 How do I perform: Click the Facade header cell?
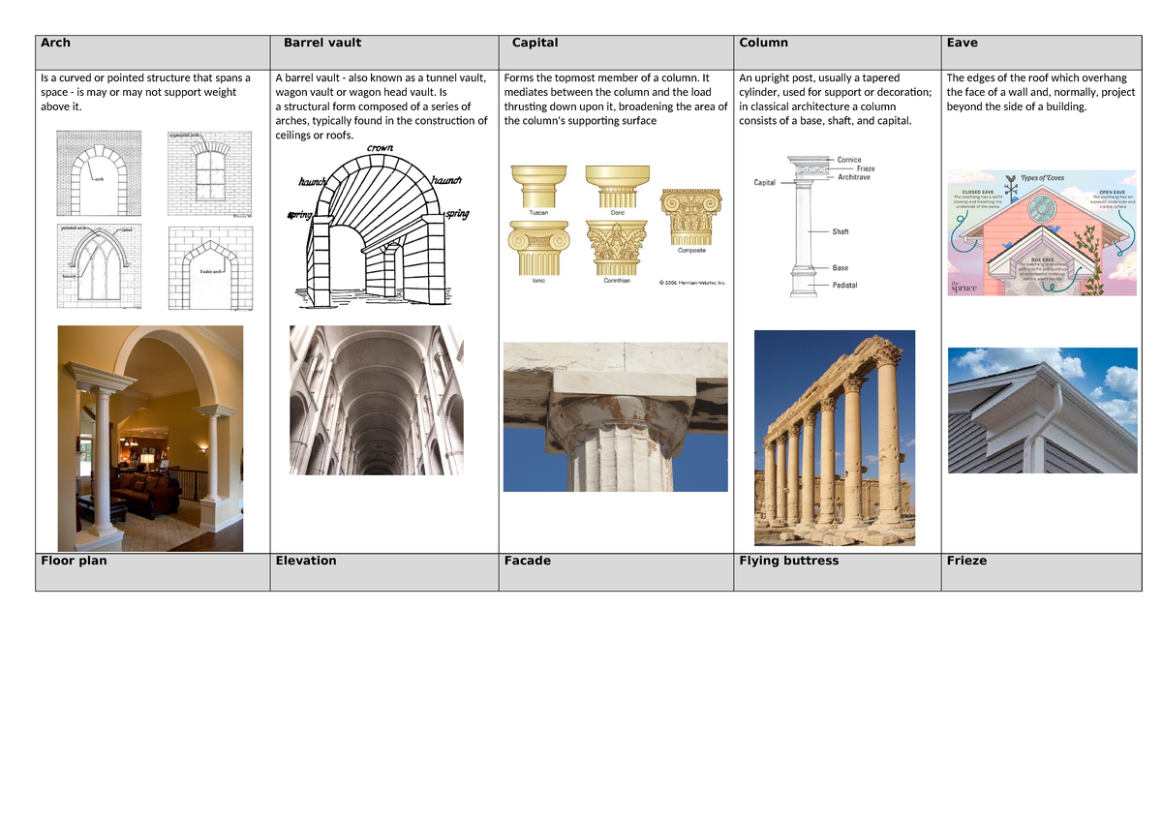click(x=616, y=572)
